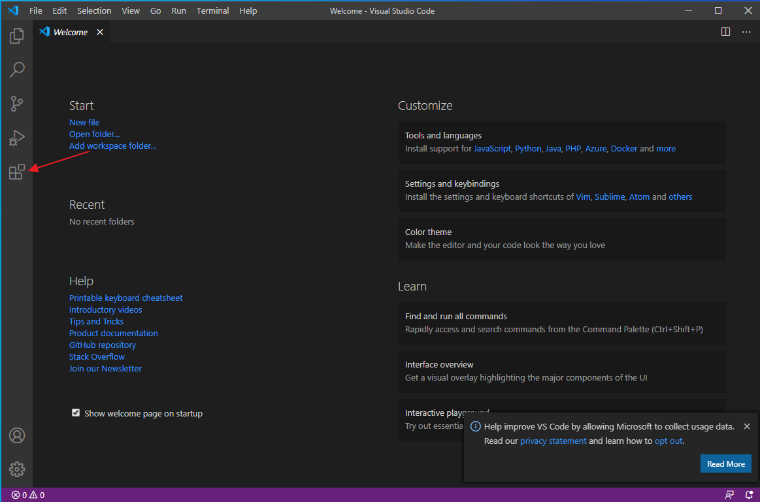760x502 pixels.
Task: Install Azure tools support link
Action: coord(596,149)
